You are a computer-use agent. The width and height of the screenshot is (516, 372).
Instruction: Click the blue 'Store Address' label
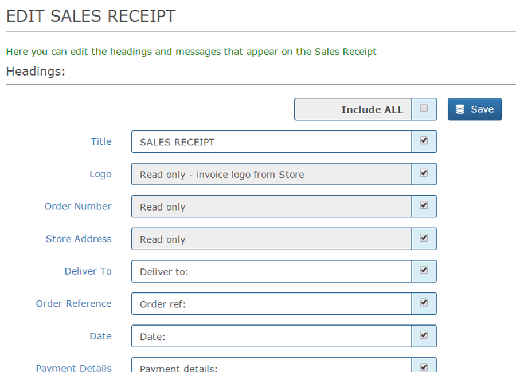[x=79, y=239]
